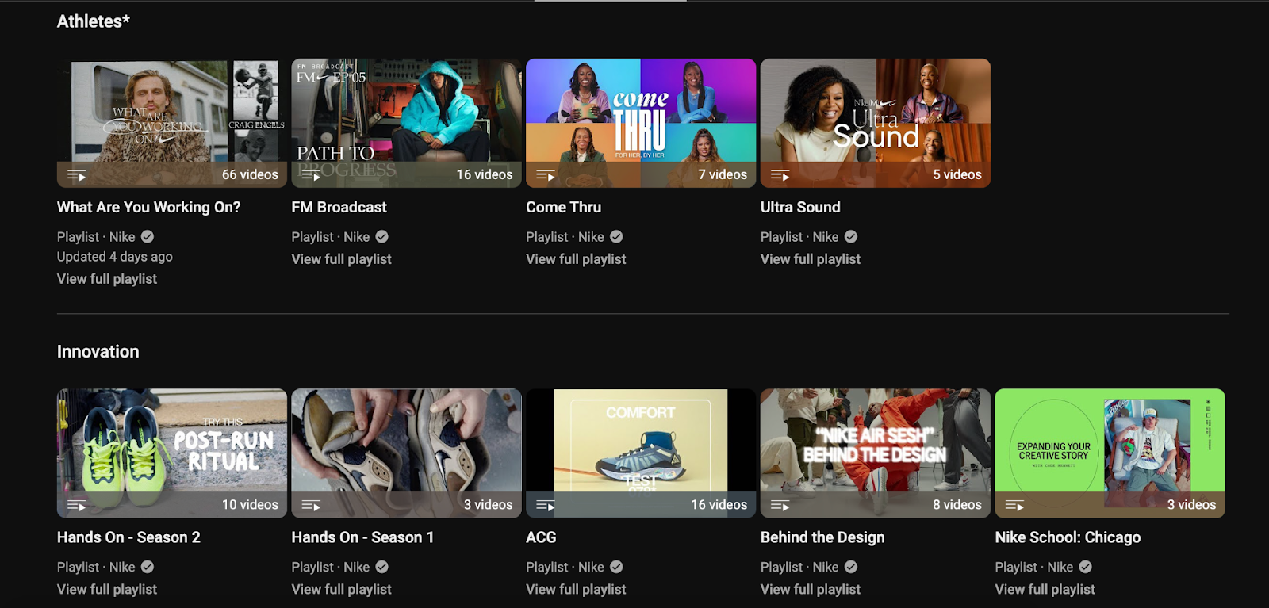Click playlist icon on Hands On Season 1 thumbnail

311,505
